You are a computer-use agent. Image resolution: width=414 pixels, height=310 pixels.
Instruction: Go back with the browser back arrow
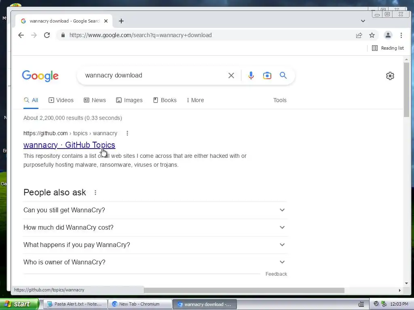point(21,35)
